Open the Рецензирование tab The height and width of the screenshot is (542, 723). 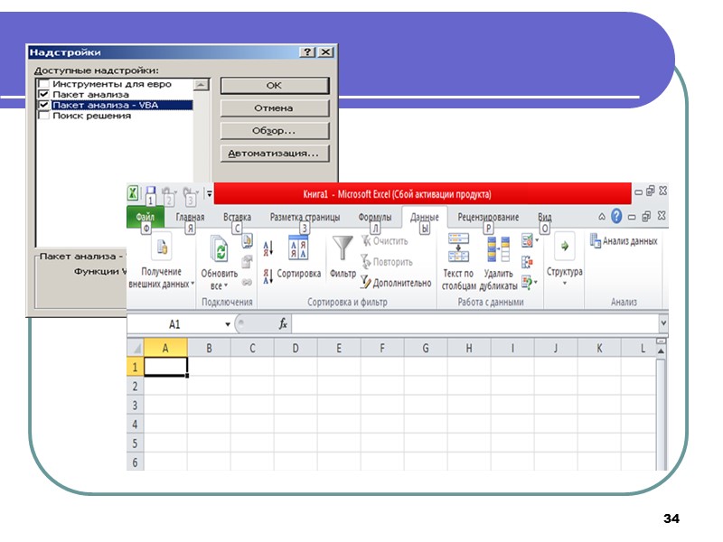pyautogui.click(x=488, y=217)
